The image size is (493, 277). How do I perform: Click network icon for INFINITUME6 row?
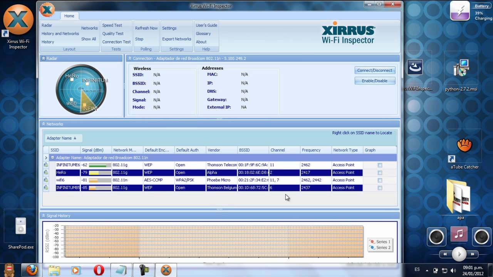point(46,165)
